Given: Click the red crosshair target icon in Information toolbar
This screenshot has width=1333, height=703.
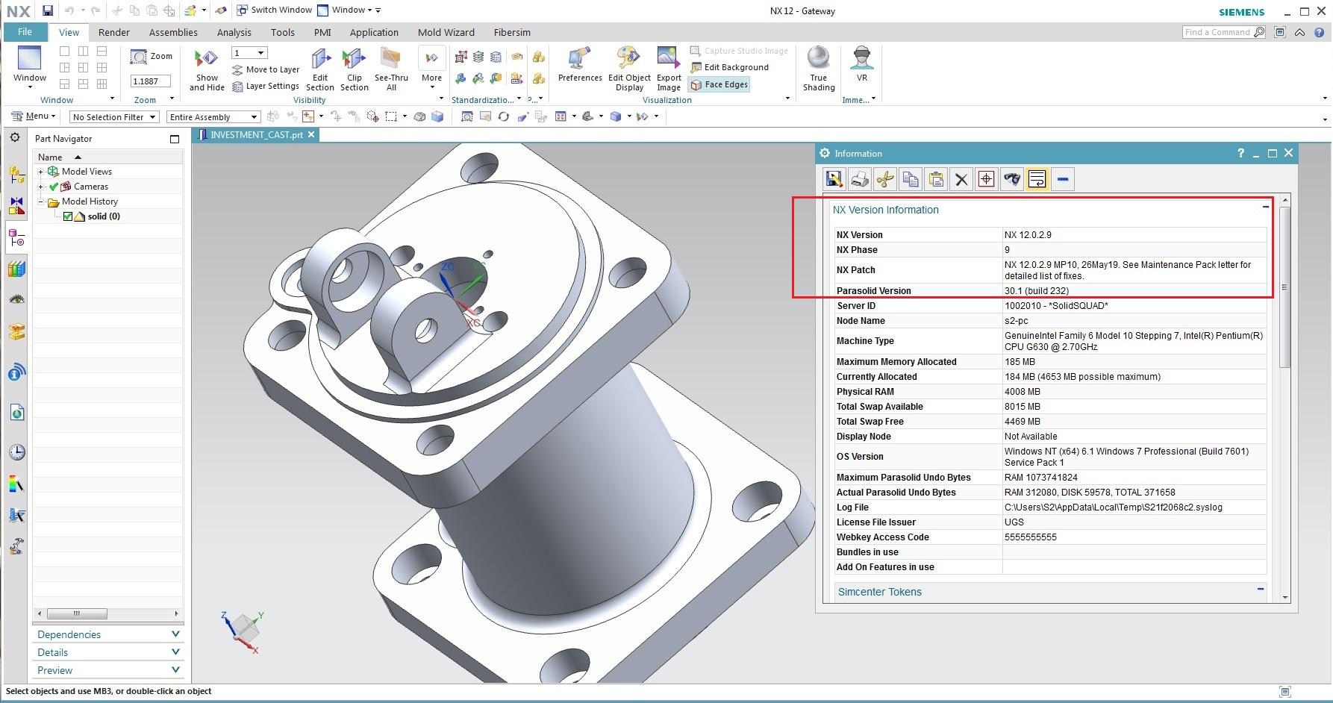Looking at the screenshot, I should coord(987,179).
